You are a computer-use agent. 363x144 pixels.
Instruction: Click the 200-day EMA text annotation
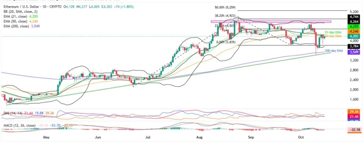click(334, 51)
